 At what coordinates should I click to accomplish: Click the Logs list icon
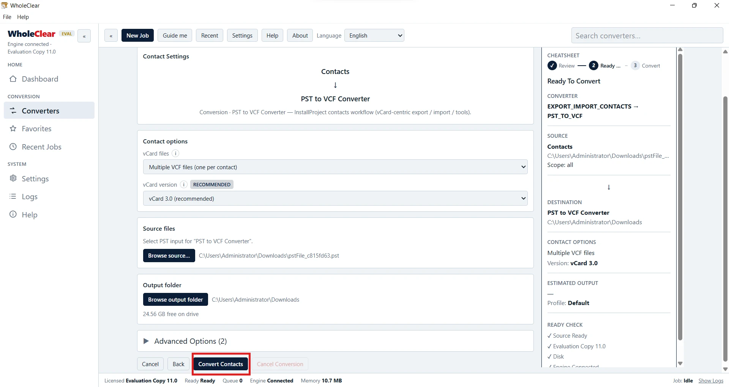(x=13, y=197)
